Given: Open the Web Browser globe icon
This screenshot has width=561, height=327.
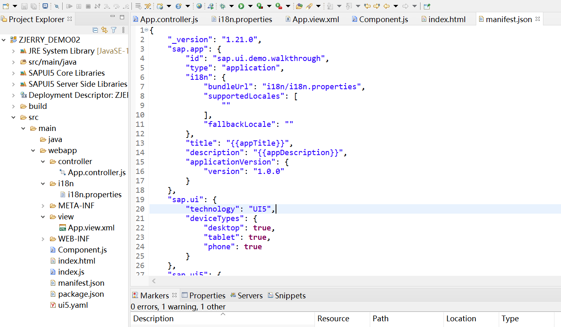Looking at the screenshot, I should point(199,6).
